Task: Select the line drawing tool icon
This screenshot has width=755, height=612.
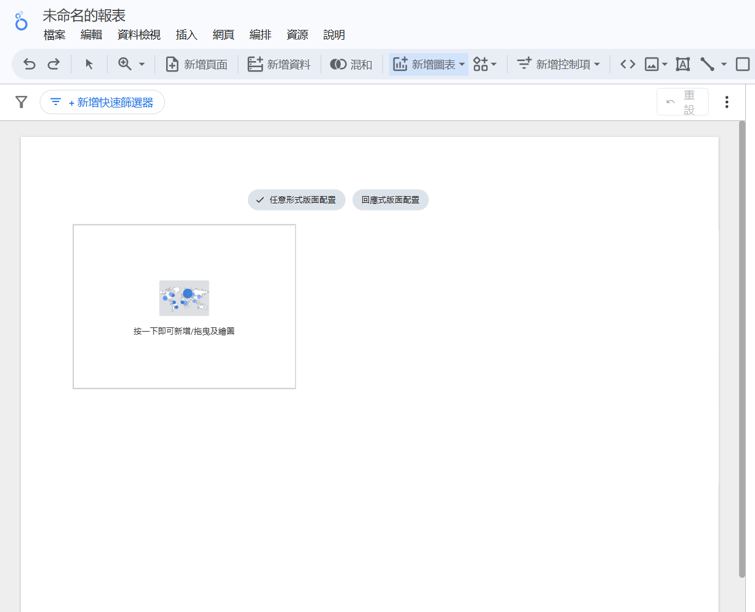Action: 707,64
